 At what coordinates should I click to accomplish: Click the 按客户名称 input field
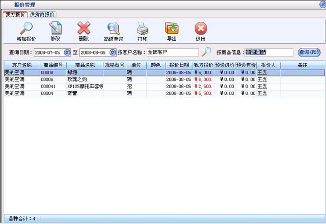172,52
